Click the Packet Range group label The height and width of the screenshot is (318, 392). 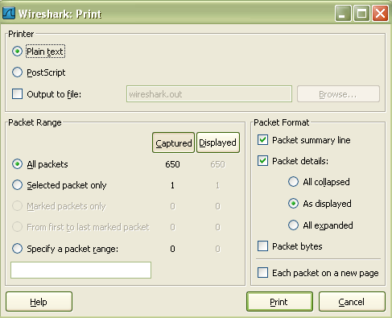point(35,122)
